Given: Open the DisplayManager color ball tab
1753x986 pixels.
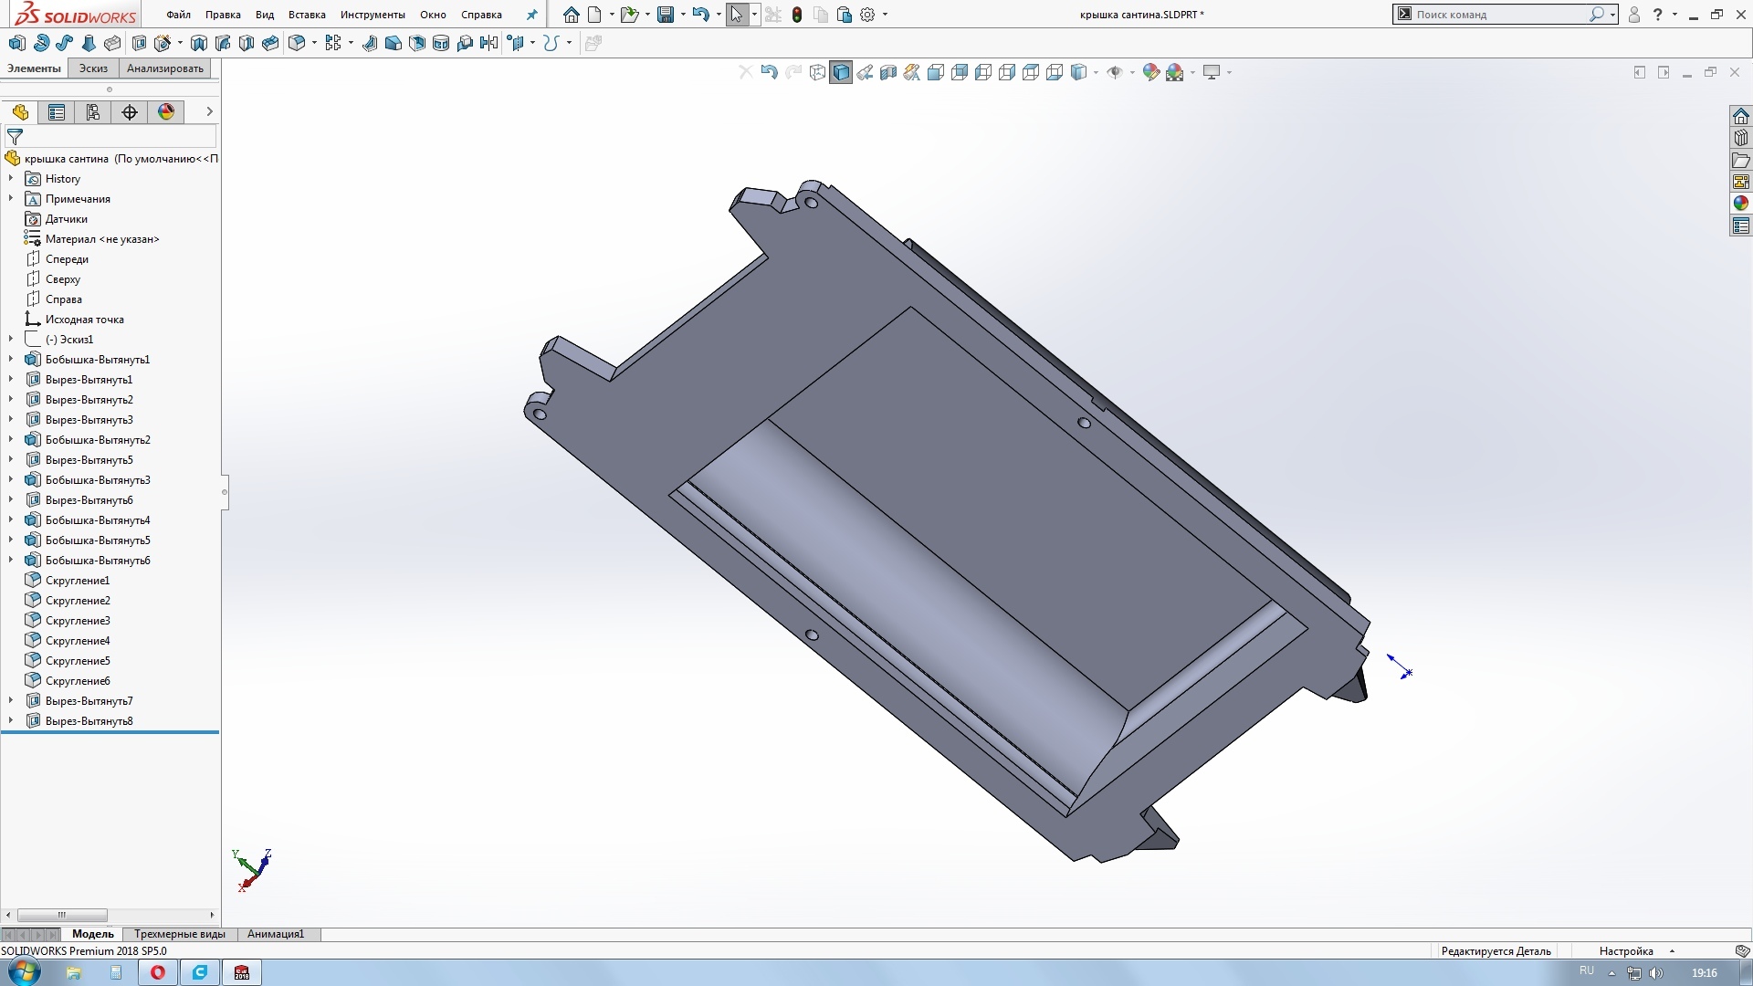Looking at the screenshot, I should click(166, 112).
